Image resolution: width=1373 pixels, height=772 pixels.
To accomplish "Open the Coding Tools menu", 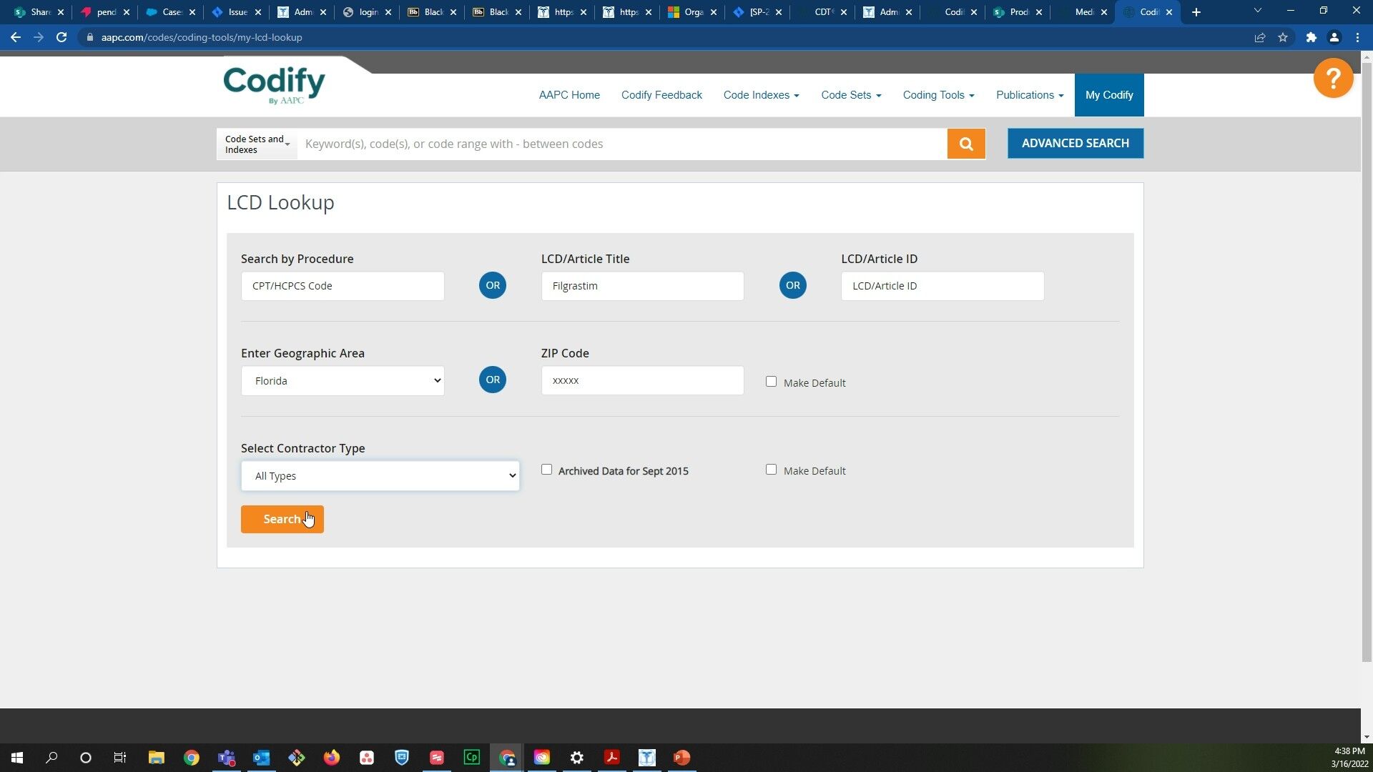I will click(938, 94).
